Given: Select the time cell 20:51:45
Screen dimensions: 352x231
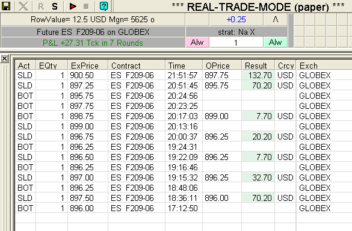Looking at the screenshot, I should (x=184, y=85).
